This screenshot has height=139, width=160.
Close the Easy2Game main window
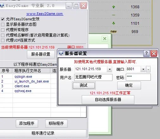(83, 6)
